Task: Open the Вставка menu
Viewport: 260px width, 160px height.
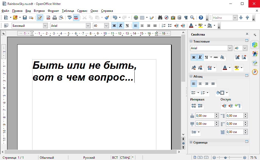Action: [x=39, y=11]
